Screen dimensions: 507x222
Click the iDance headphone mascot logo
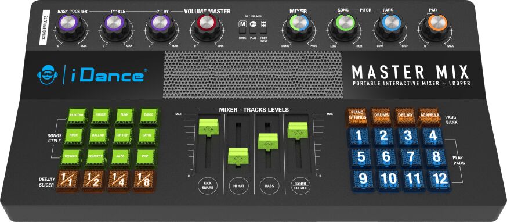pos(47,75)
